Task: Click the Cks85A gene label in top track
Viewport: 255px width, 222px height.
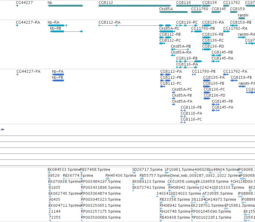Action: [166, 9]
